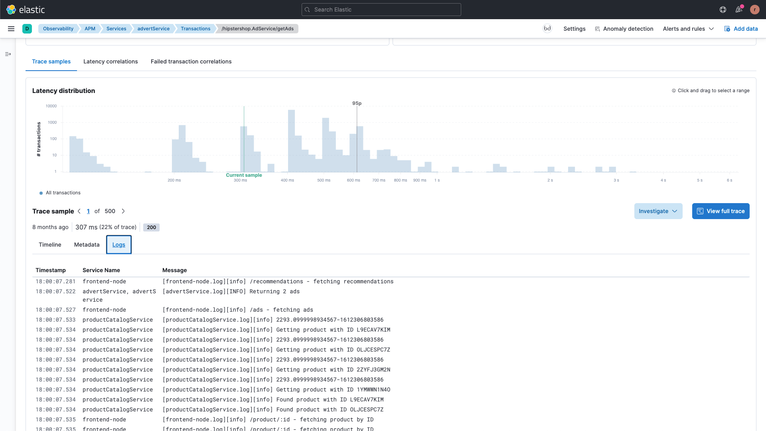Click the Message column header
This screenshot has height=431, width=766.
coord(174,270)
